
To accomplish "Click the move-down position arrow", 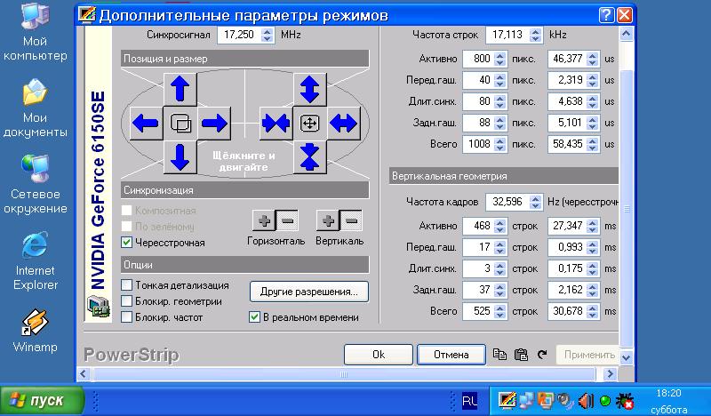I will pos(180,156).
